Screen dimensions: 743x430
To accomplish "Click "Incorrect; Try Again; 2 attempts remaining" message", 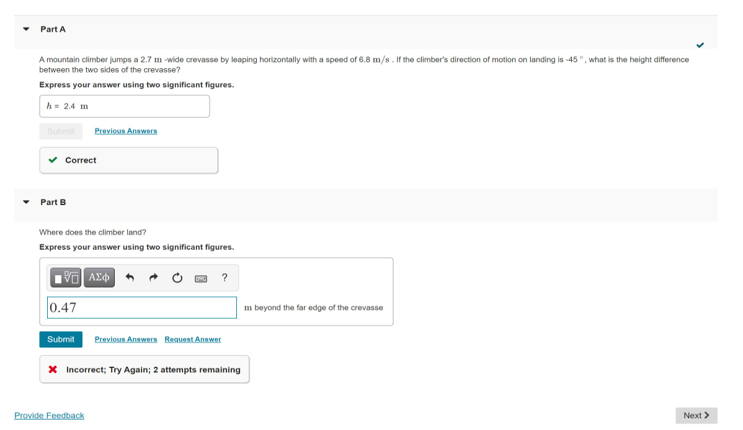I will (154, 369).
